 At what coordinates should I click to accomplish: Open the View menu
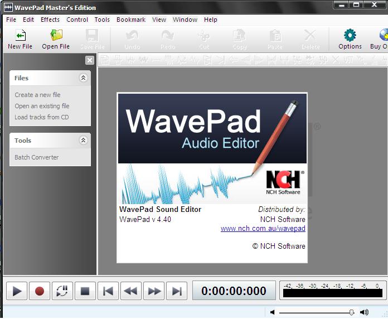click(x=159, y=20)
